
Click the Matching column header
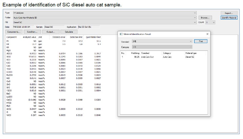(135, 53)
